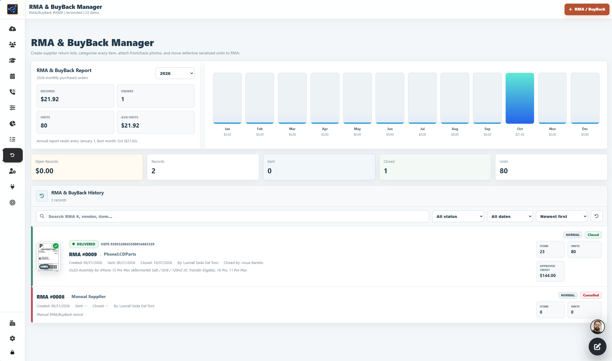Open the gear settings icon
The height and width of the screenshot is (361, 612).
tap(12, 338)
